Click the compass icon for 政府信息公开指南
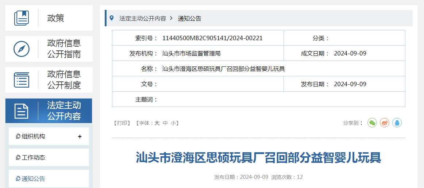The image size is (424, 188). click(22, 49)
